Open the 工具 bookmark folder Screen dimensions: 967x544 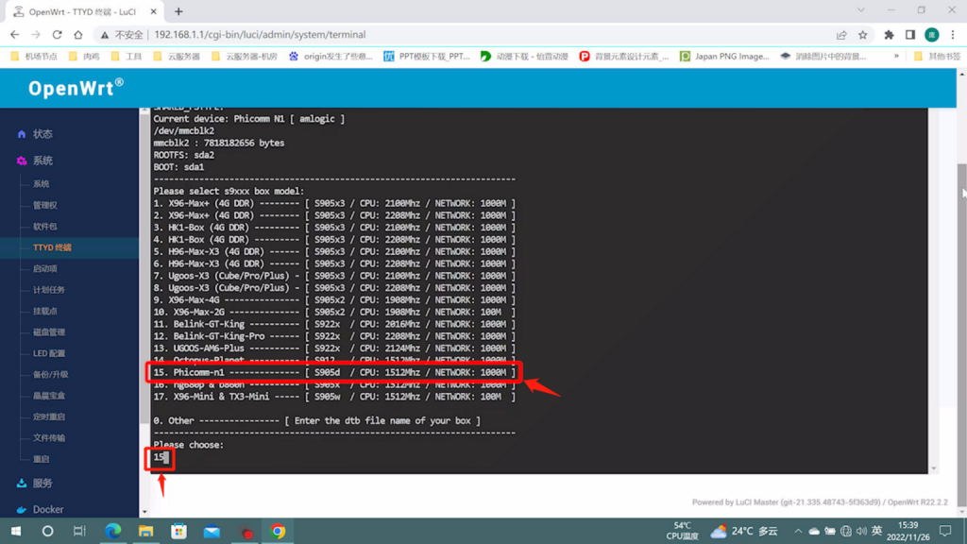127,56
